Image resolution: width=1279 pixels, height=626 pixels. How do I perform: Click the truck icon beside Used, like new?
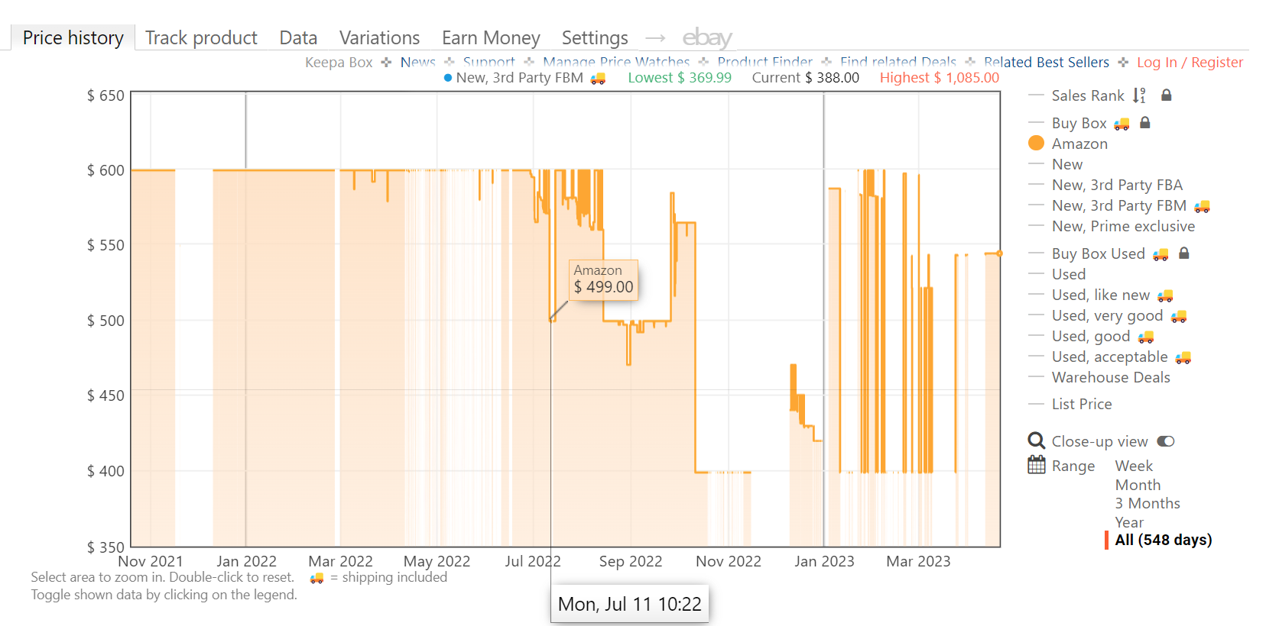click(1165, 295)
